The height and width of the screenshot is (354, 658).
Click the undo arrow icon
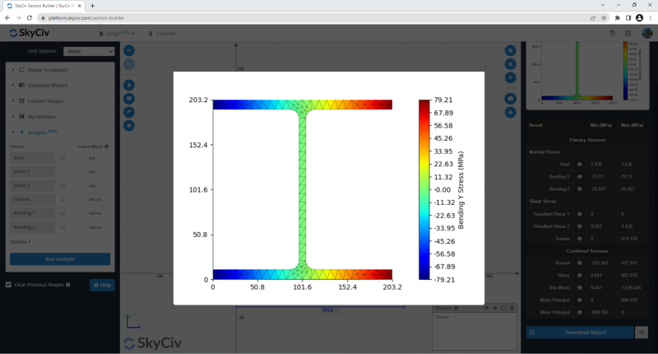129,50
